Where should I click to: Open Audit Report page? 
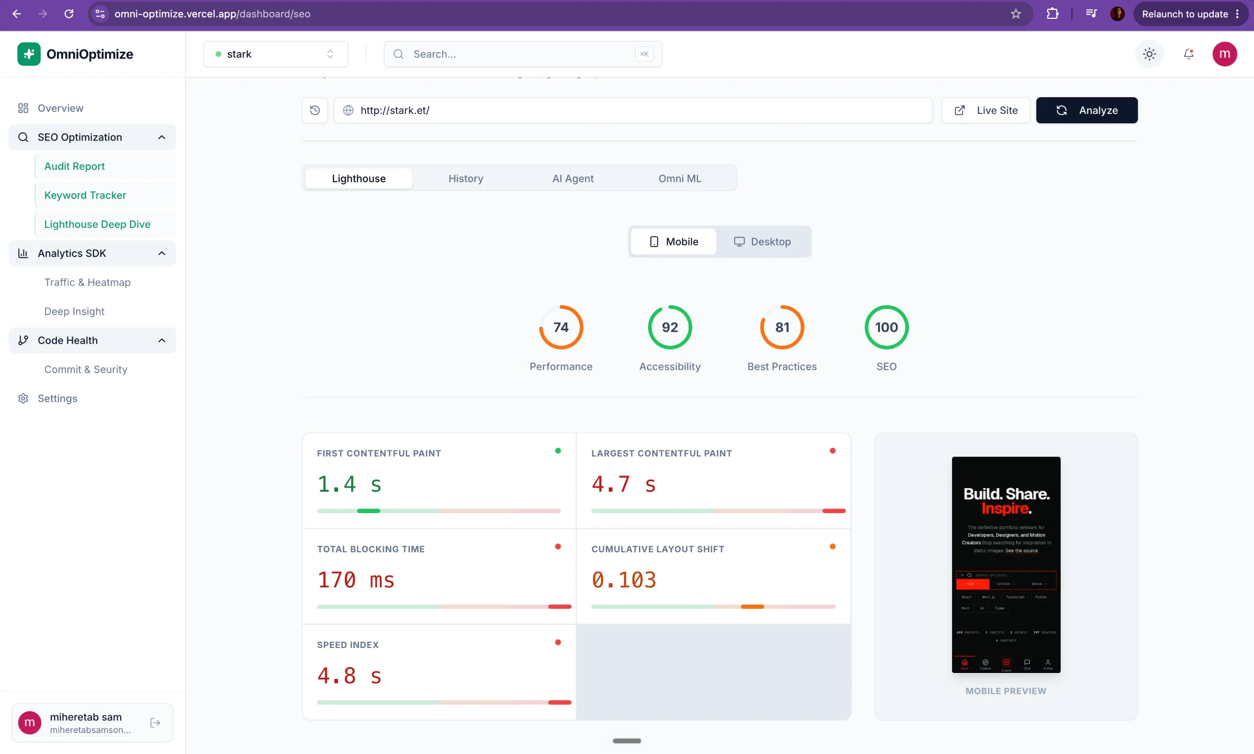point(106,166)
